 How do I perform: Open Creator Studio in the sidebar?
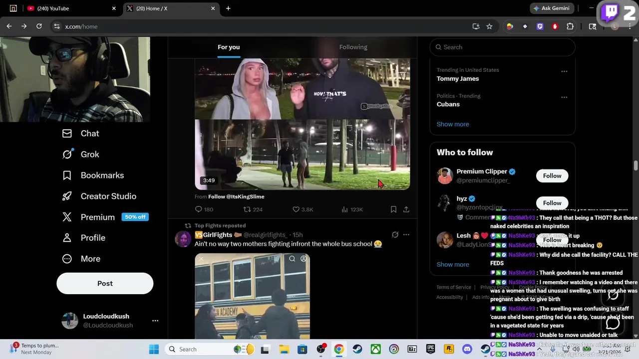(99, 196)
